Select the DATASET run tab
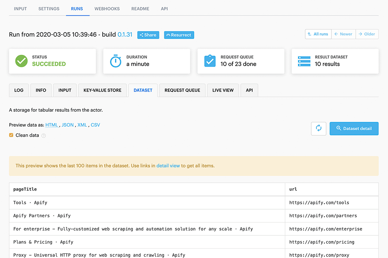The height and width of the screenshot is (258, 388). [143, 90]
